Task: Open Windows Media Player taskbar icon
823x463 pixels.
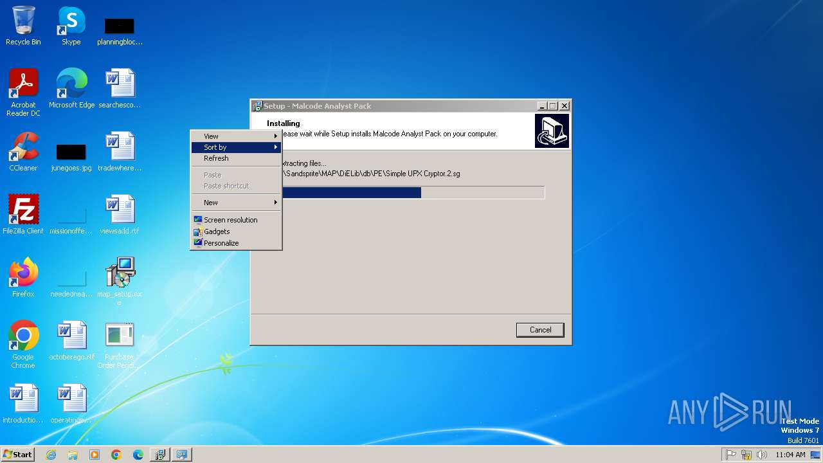Action: coord(95,455)
